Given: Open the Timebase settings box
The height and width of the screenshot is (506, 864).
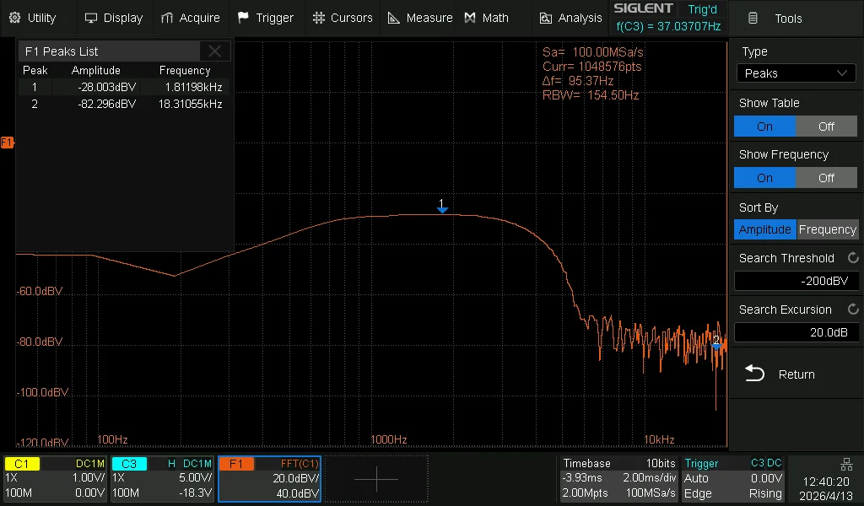Looking at the screenshot, I should click(618, 479).
